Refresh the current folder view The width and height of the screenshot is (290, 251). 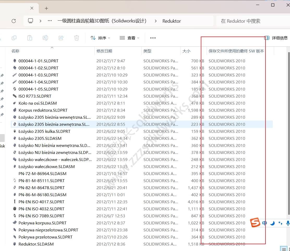(14, 21)
